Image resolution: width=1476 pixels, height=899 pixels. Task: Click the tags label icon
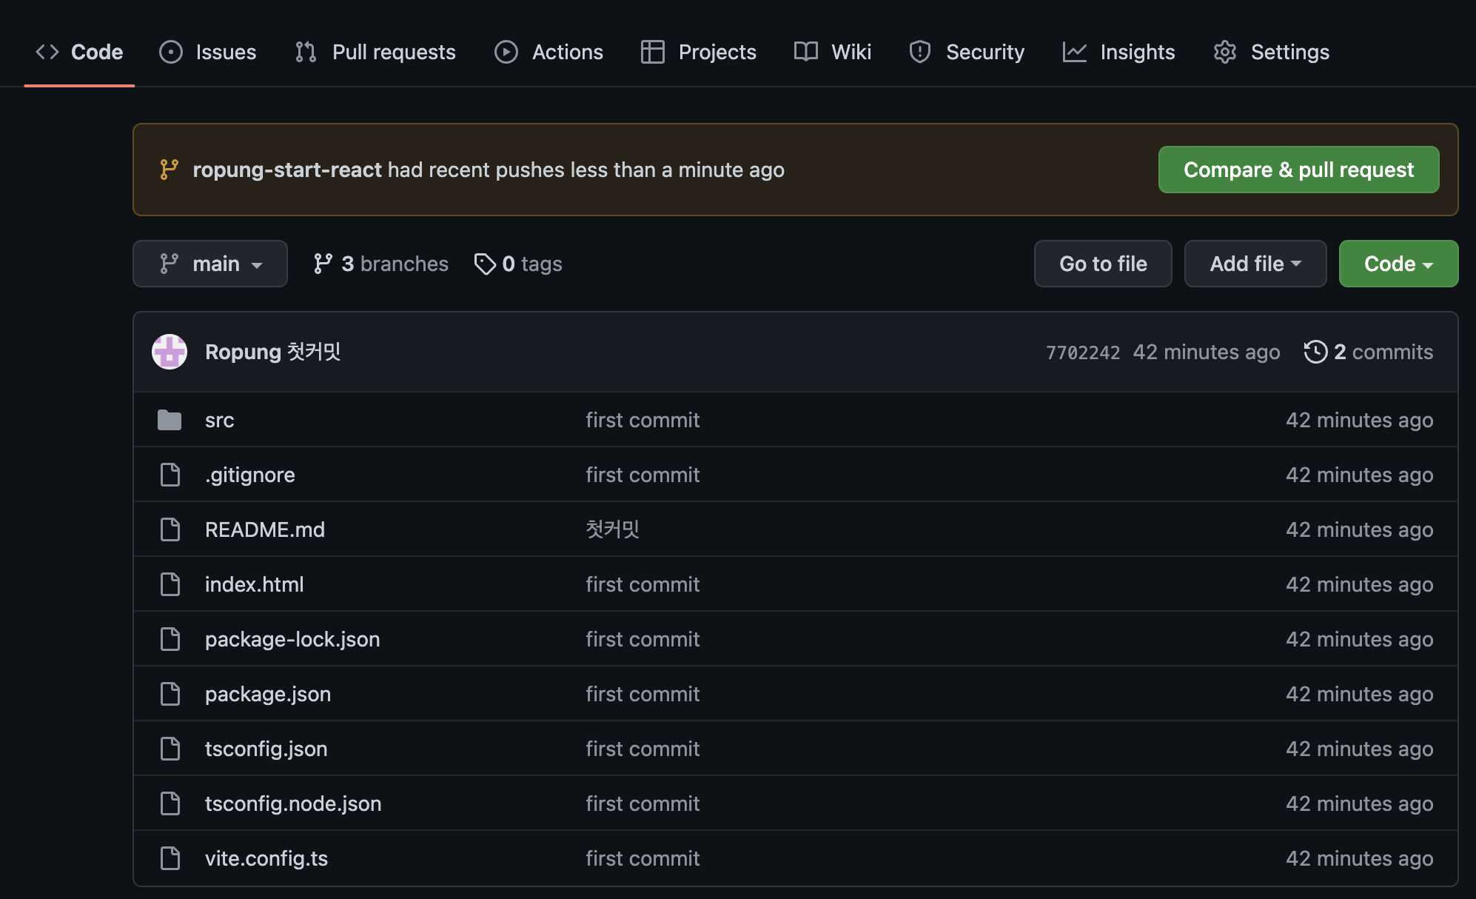485,264
